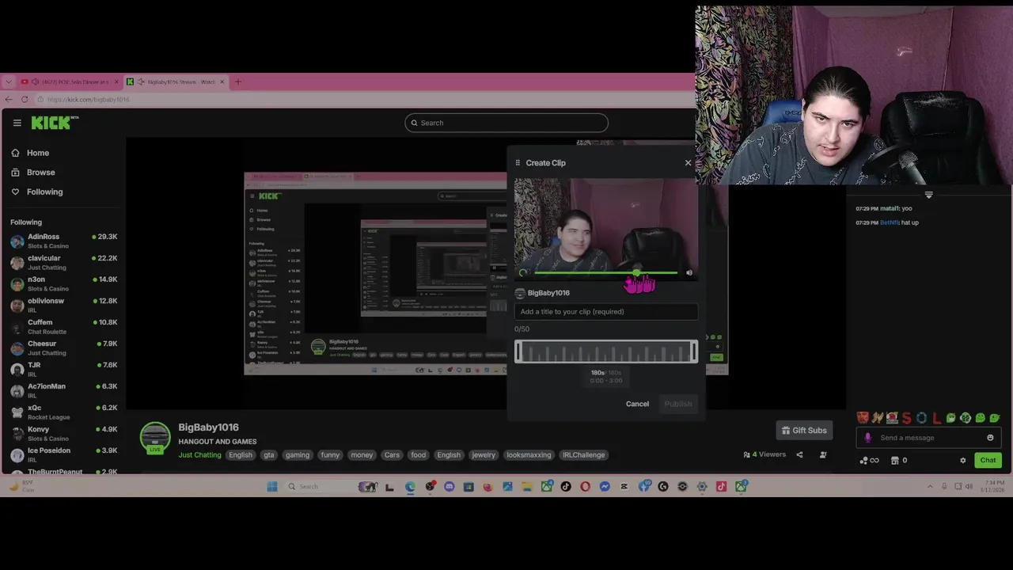
Task: Click the Kick search field
Action: (x=506, y=123)
